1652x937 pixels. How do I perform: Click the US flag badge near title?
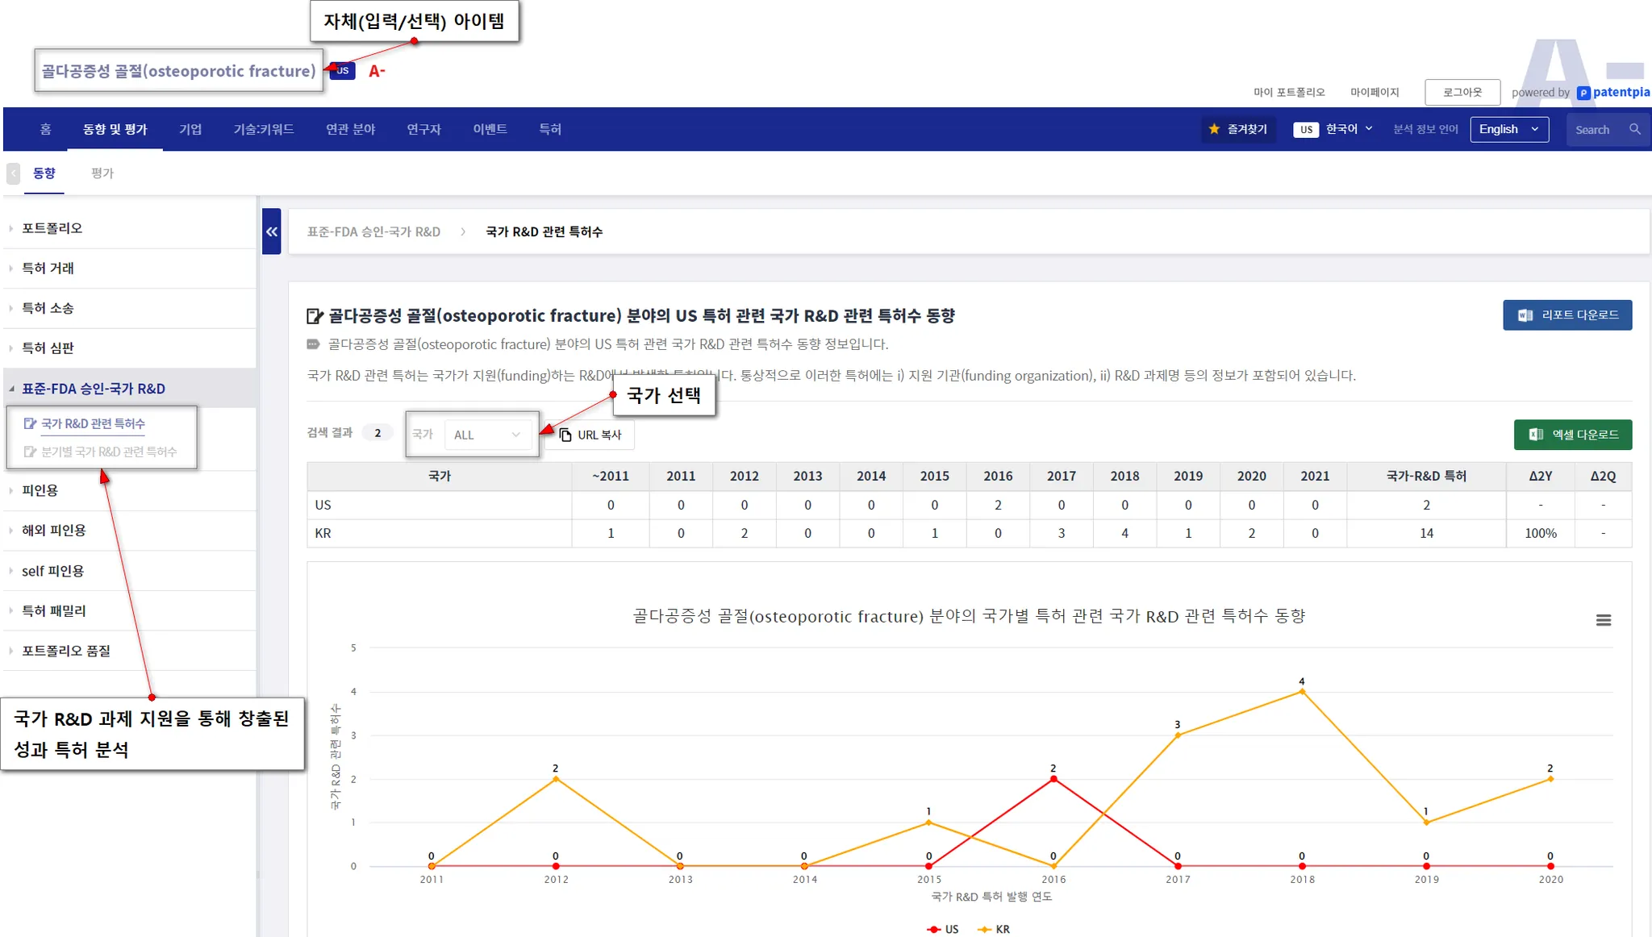pyautogui.click(x=343, y=71)
